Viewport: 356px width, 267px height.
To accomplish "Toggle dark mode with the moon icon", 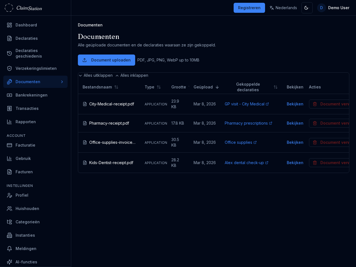I will click(x=307, y=8).
